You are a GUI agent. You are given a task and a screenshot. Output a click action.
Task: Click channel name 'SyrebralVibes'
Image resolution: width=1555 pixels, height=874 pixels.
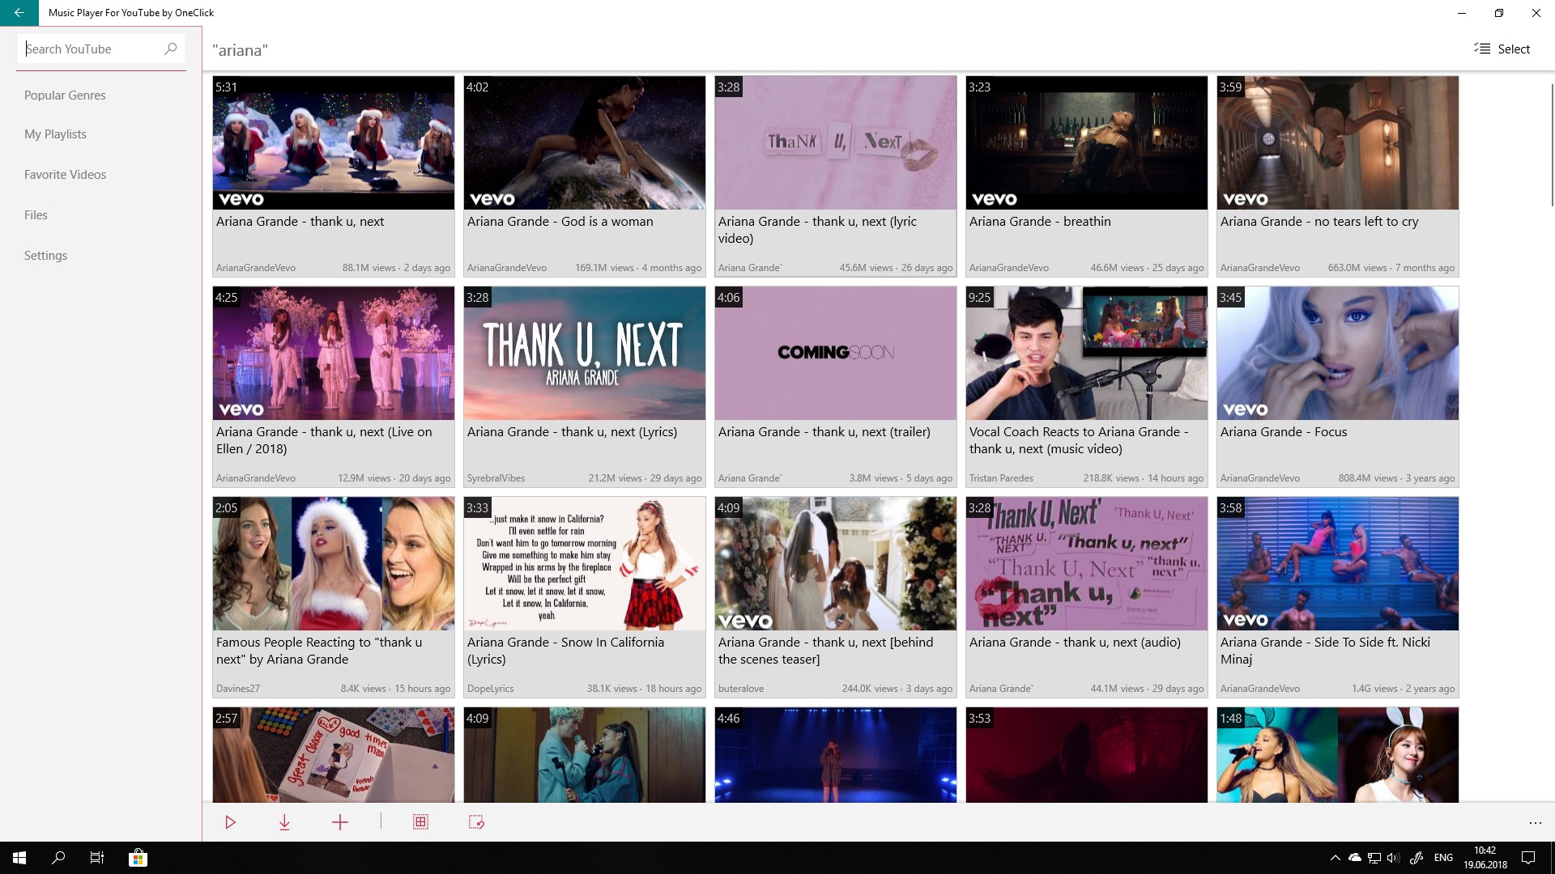496,478
